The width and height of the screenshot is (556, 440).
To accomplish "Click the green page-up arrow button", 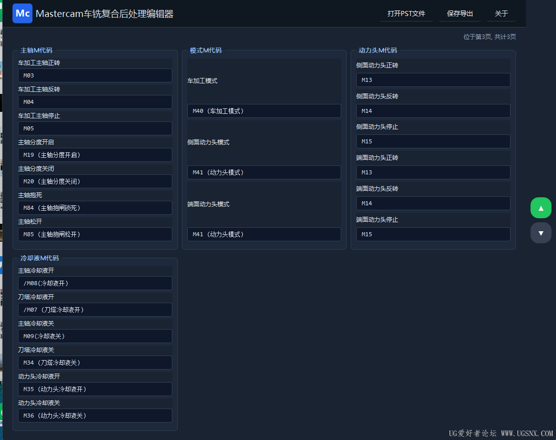I will pyautogui.click(x=541, y=208).
